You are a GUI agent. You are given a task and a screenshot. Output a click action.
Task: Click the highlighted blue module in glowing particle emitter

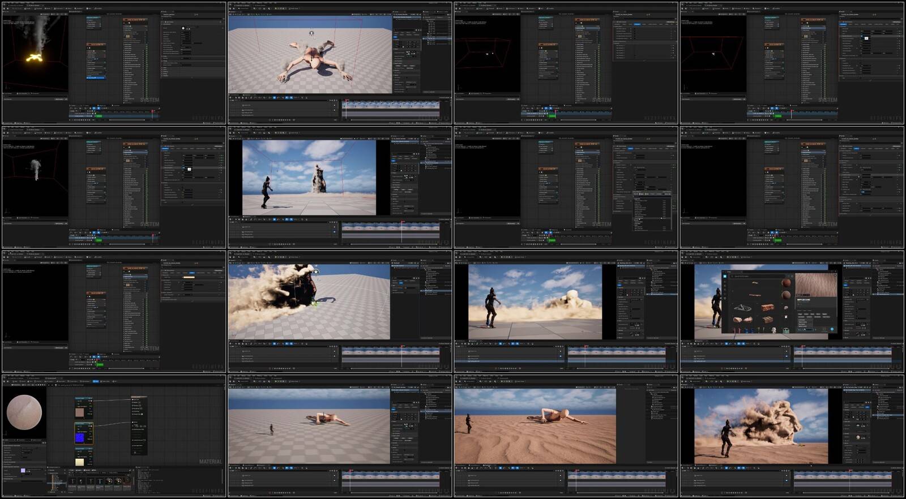(96, 78)
